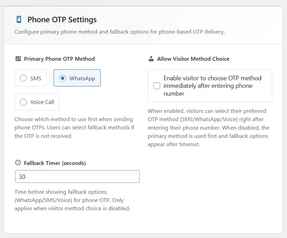Select the WhatsApp radio button circle
Screen dimensions: 287x238
click(63, 78)
